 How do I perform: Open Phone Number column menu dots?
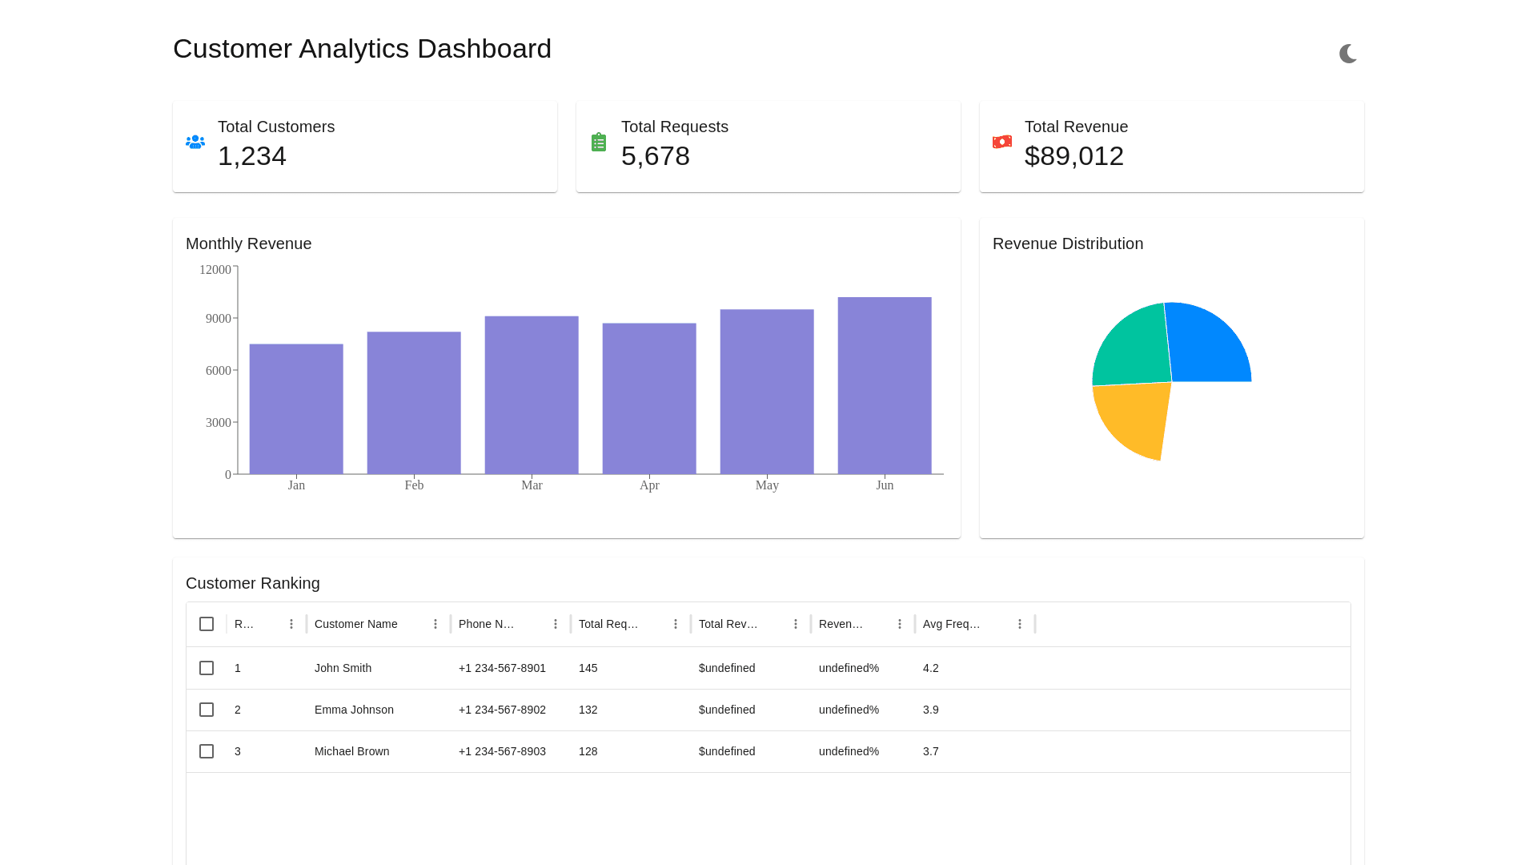pyautogui.click(x=556, y=624)
